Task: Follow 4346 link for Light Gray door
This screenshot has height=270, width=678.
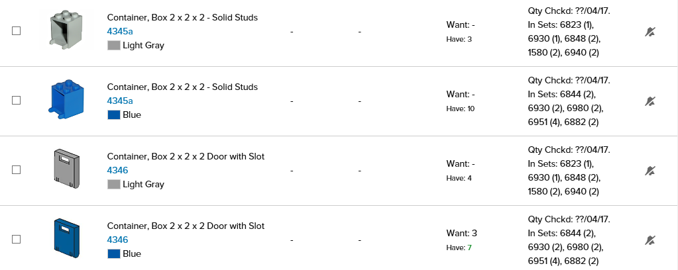Action: [x=117, y=170]
